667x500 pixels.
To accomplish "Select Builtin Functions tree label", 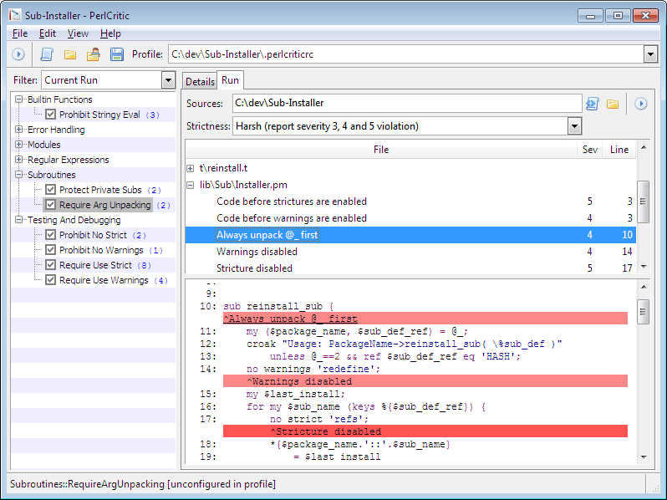I will point(60,99).
